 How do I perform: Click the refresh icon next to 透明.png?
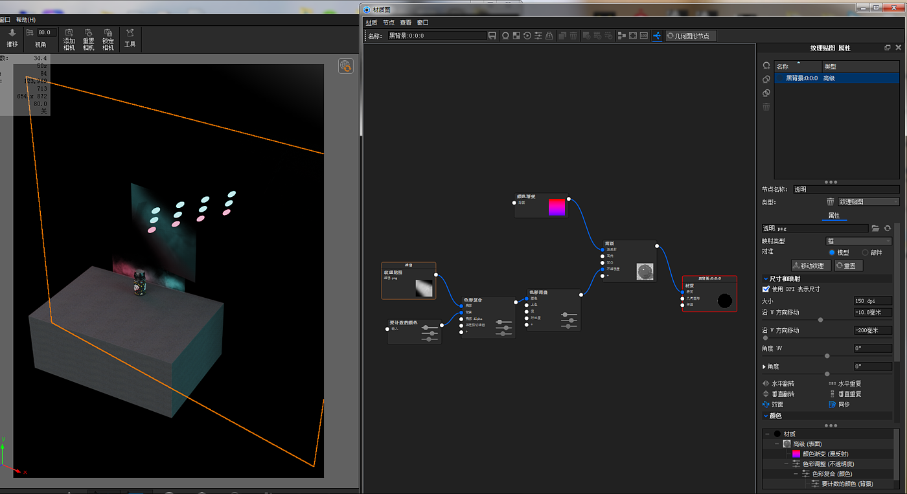888,229
